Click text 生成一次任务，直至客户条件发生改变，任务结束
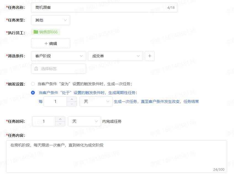The height and width of the screenshot is (174, 234). 156,101
